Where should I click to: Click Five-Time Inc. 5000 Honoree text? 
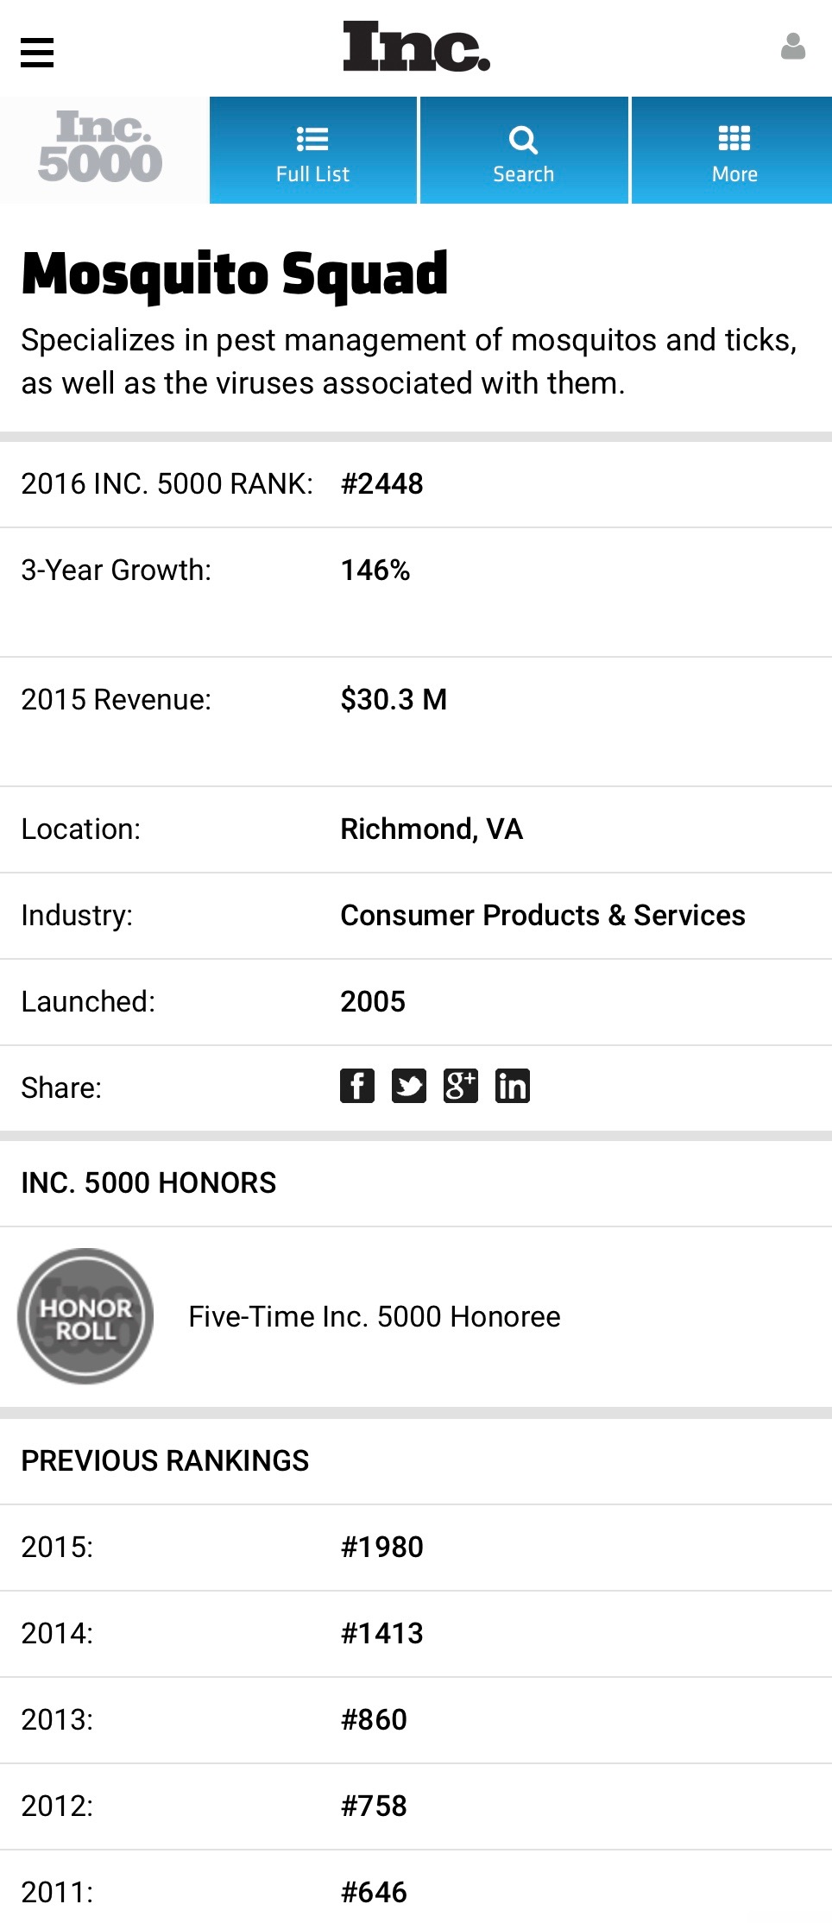[375, 1316]
